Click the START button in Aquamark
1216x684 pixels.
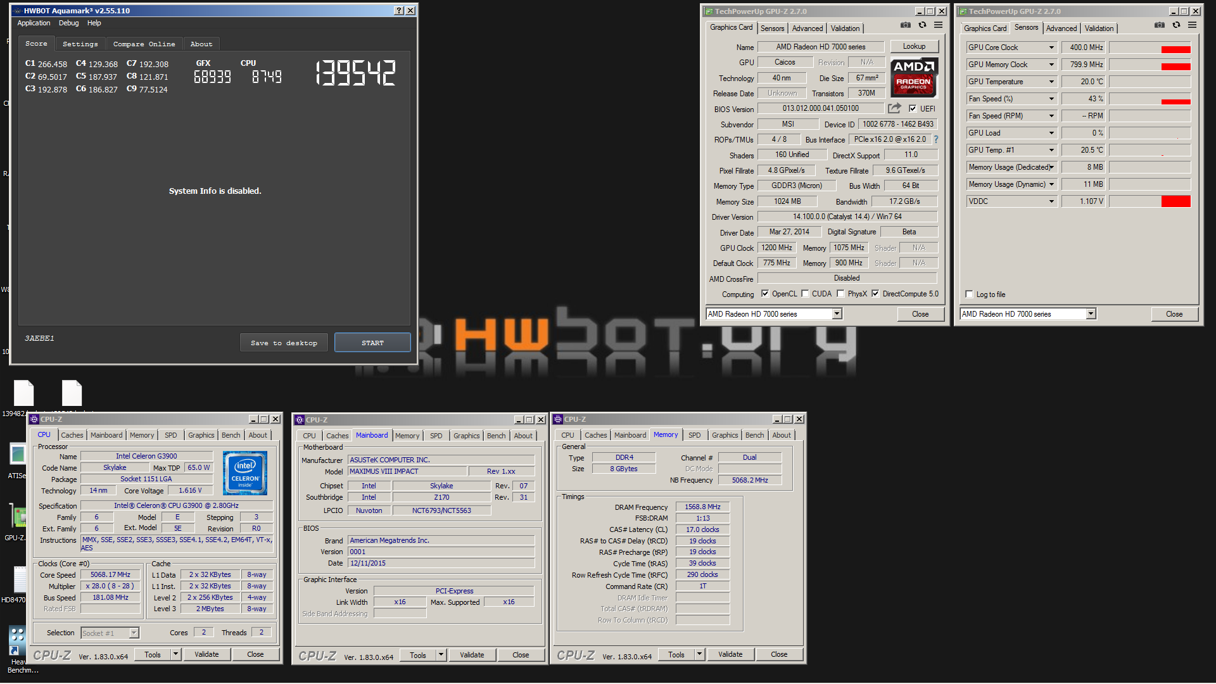pyautogui.click(x=372, y=343)
